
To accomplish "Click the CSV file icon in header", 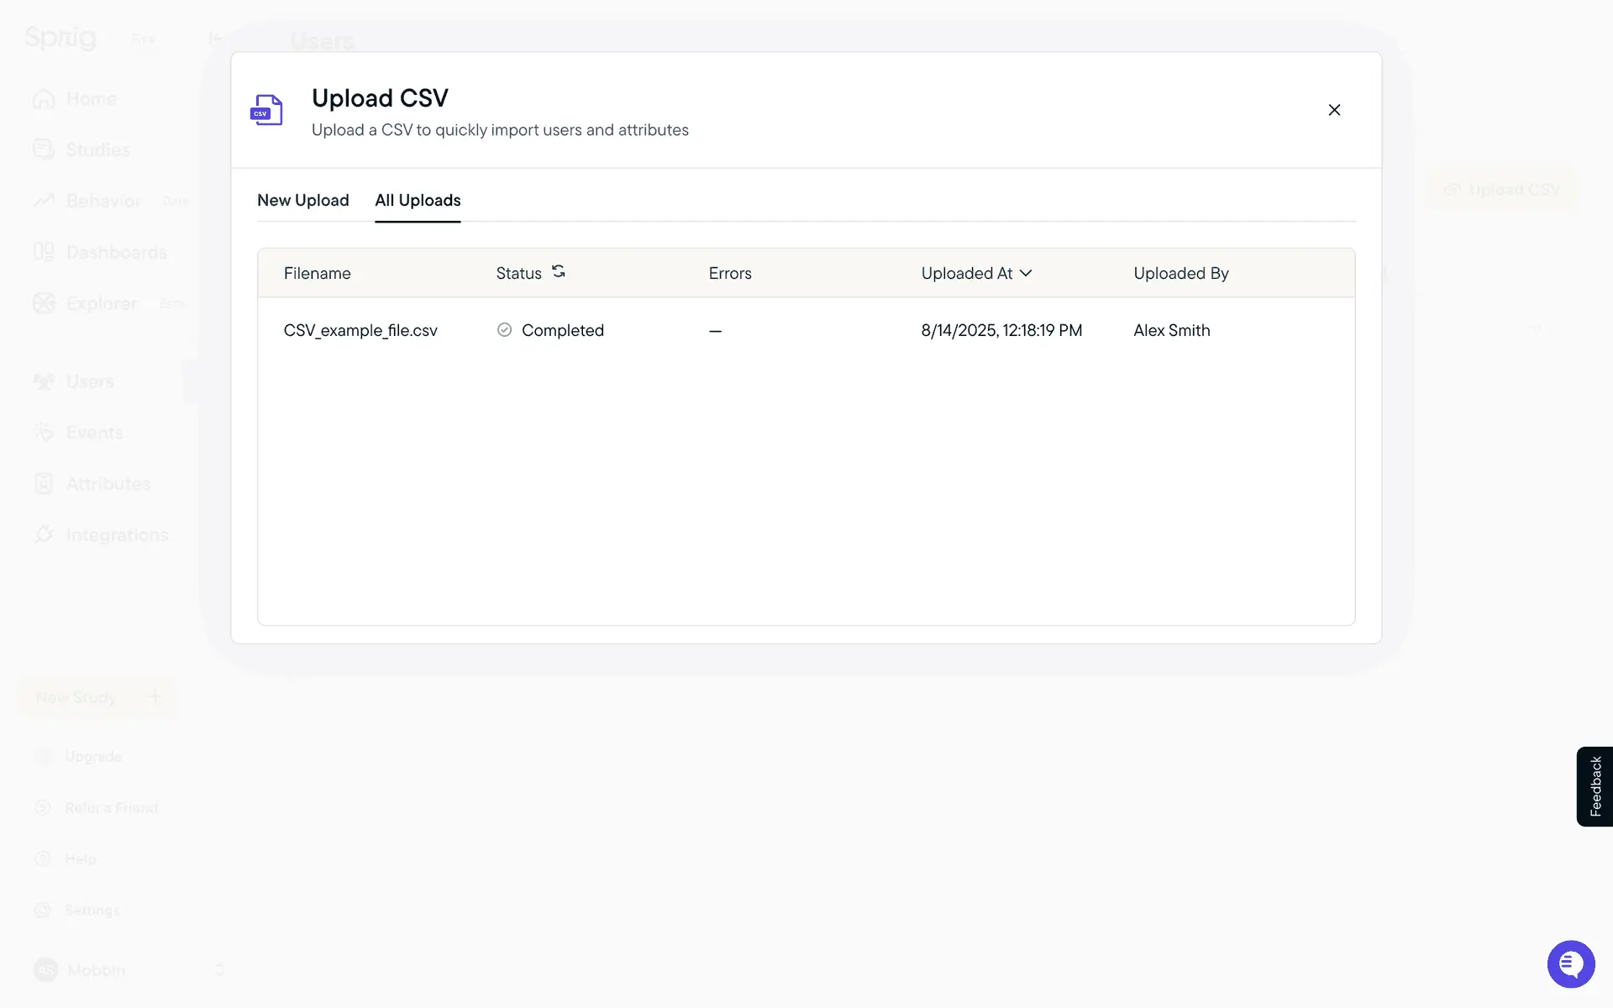I will point(267,110).
